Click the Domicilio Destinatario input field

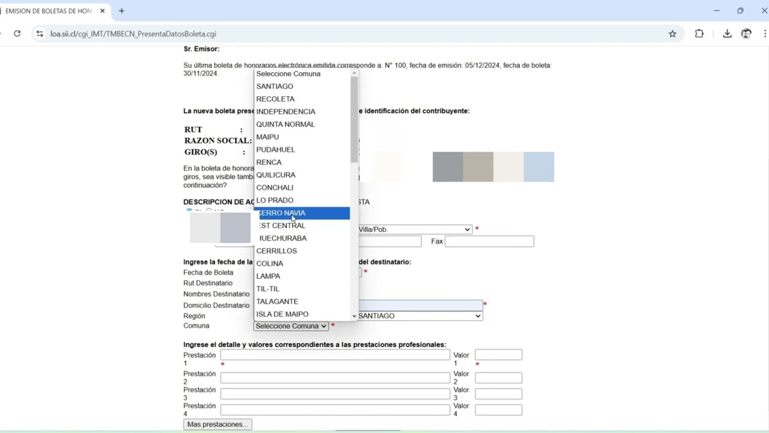[x=420, y=306]
